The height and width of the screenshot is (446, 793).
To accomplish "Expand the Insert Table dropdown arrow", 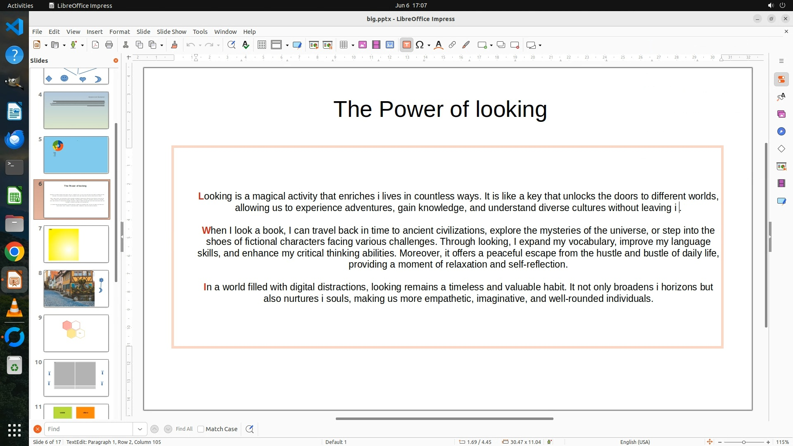I will click(353, 45).
